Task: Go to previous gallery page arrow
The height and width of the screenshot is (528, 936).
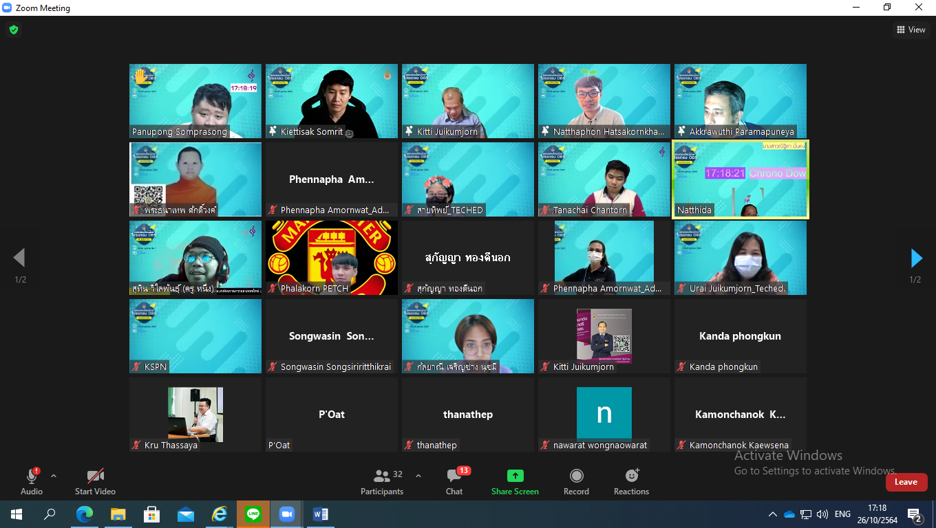Action: [x=19, y=258]
